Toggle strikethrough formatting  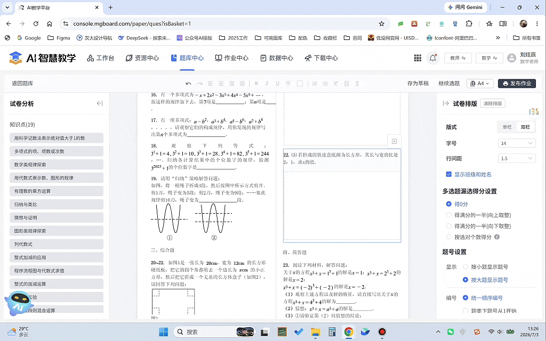288,84
